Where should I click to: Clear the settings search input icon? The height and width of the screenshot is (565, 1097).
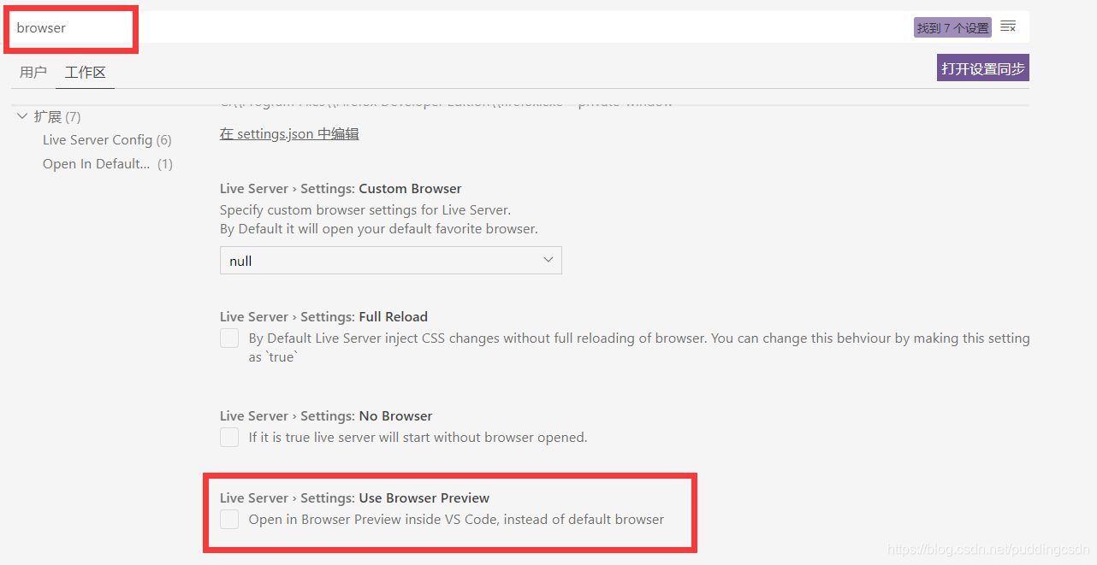(x=1008, y=26)
